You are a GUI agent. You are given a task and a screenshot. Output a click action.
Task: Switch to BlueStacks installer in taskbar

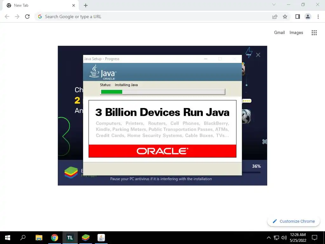[86, 238]
